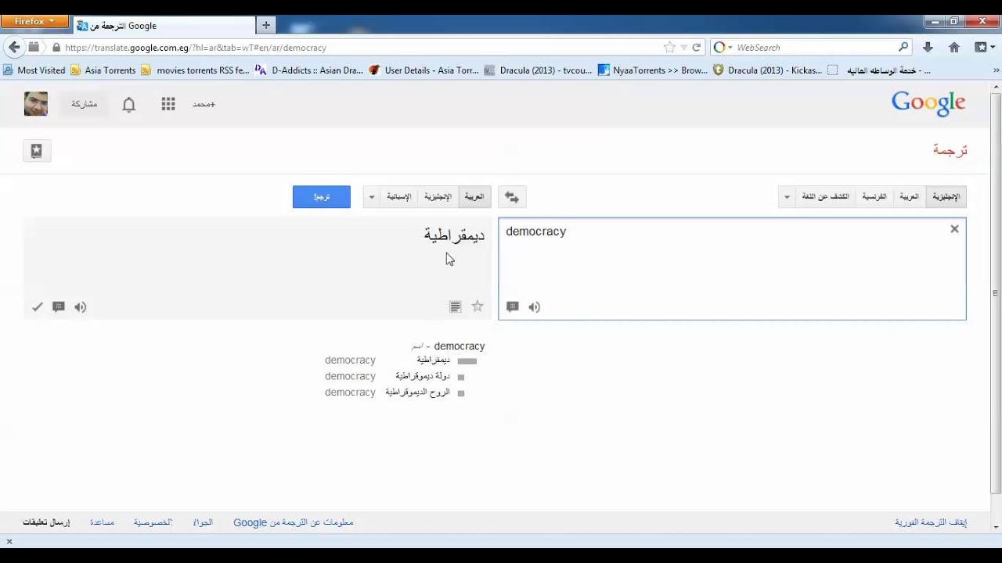Turn off instant translation link
The height and width of the screenshot is (563, 1002).
pyautogui.click(x=931, y=522)
